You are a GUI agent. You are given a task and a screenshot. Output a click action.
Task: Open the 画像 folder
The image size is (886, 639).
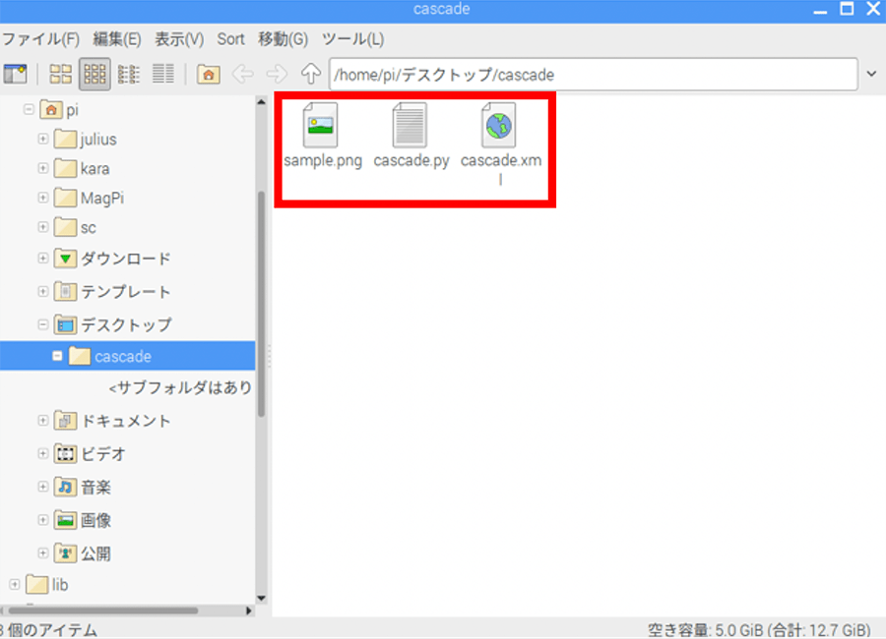pos(83,520)
